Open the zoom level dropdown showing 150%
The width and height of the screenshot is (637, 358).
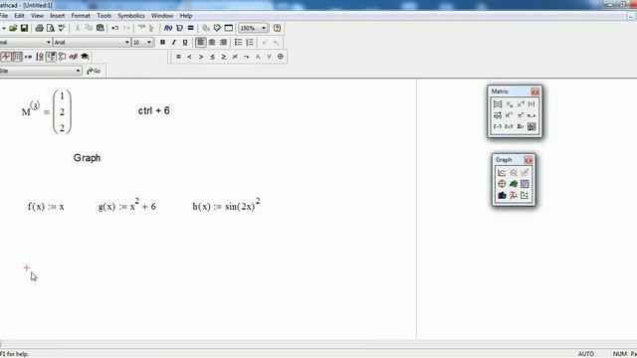264,28
